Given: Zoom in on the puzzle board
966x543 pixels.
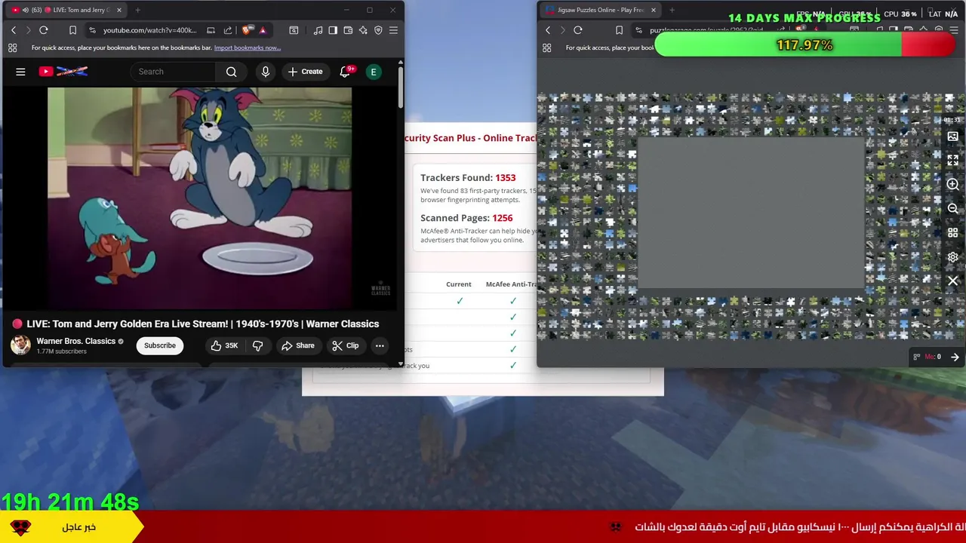Looking at the screenshot, I should coord(952,184).
